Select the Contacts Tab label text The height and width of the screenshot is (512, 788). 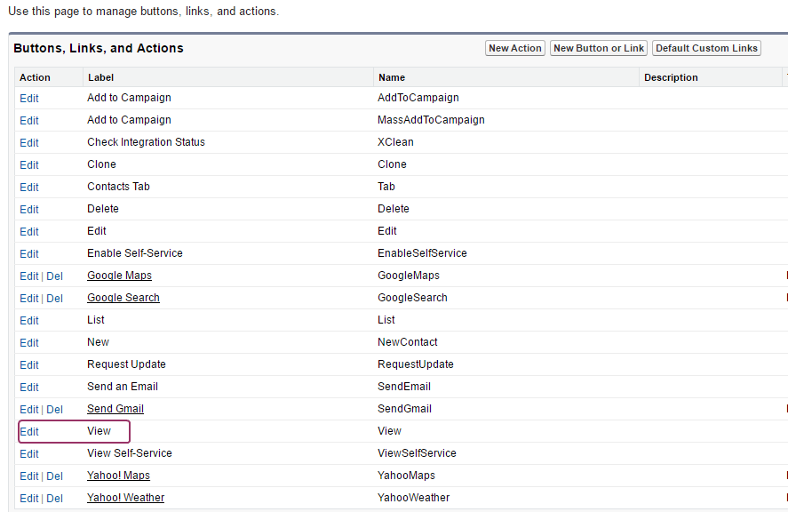118,187
